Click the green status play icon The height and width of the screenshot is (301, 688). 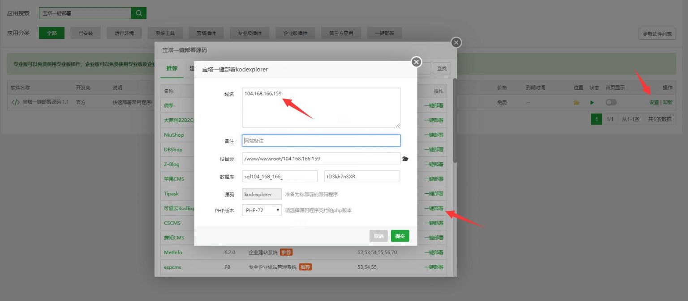coord(592,102)
